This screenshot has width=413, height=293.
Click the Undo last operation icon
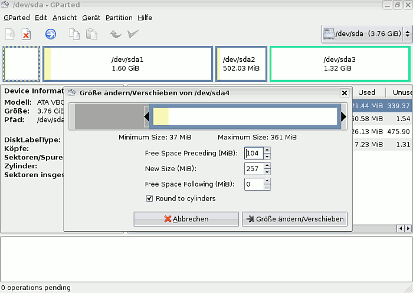tap(116, 34)
